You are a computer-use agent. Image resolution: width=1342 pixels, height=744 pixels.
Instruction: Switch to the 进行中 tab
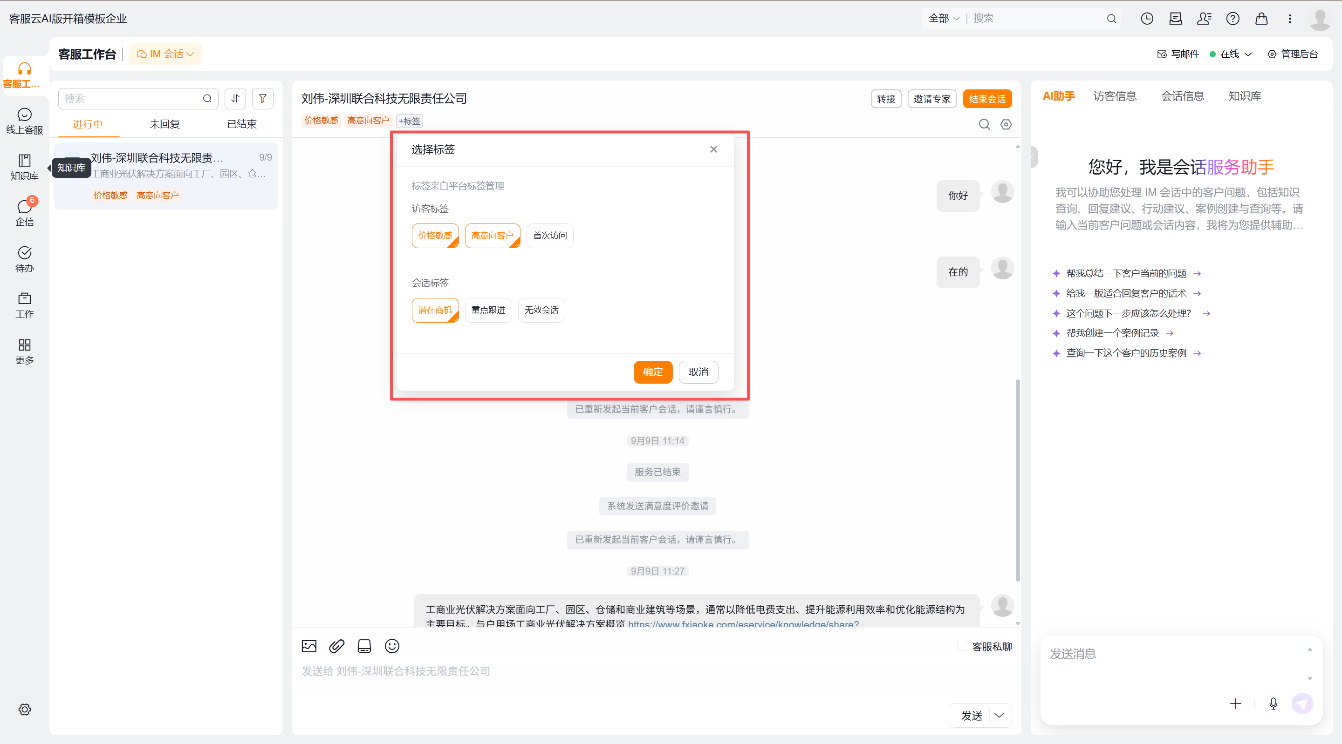pos(88,124)
